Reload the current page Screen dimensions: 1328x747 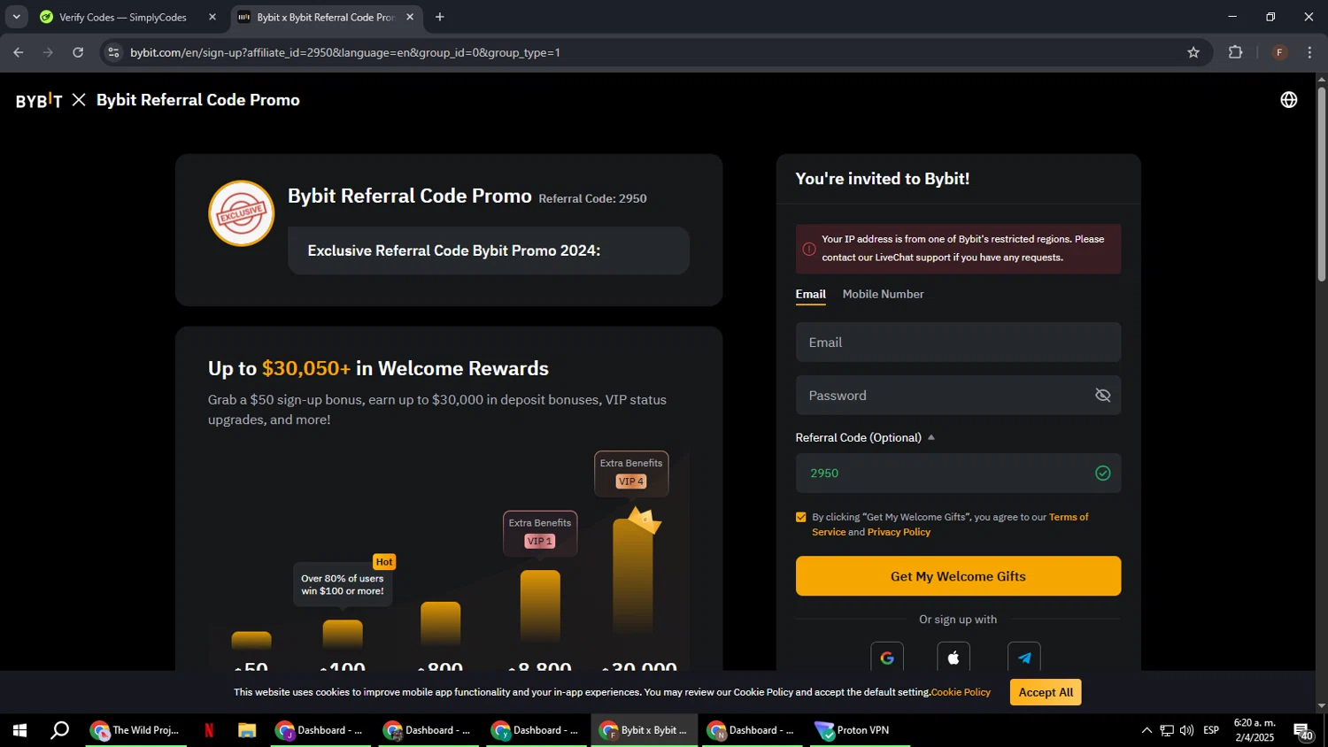(78, 53)
